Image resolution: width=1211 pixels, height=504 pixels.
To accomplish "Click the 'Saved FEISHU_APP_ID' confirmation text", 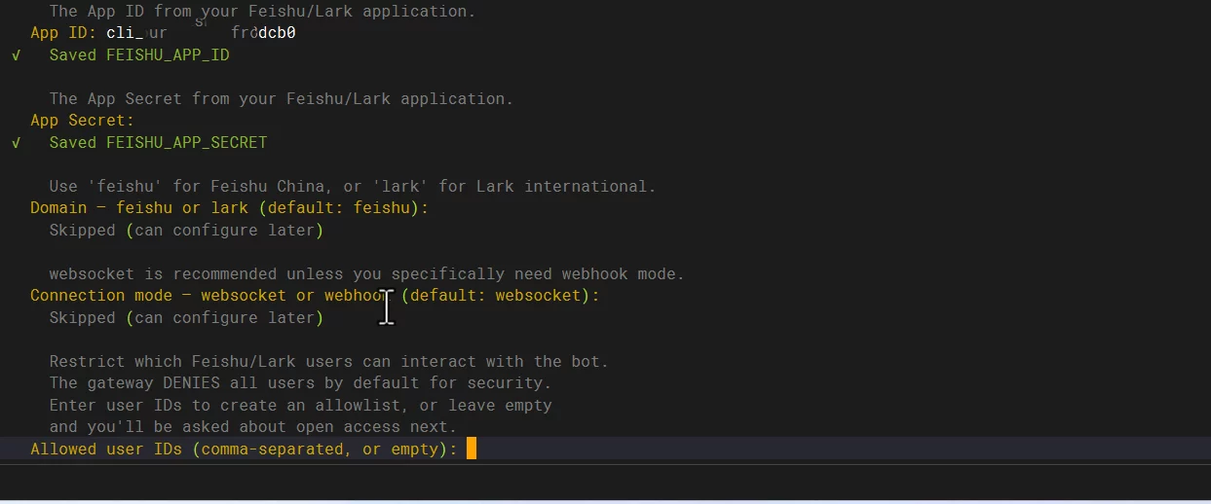I will [x=139, y=55].
